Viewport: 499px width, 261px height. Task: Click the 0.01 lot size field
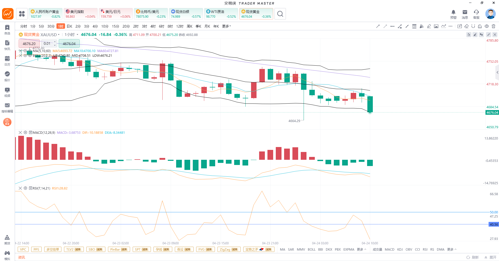click(x=47, y=43)
